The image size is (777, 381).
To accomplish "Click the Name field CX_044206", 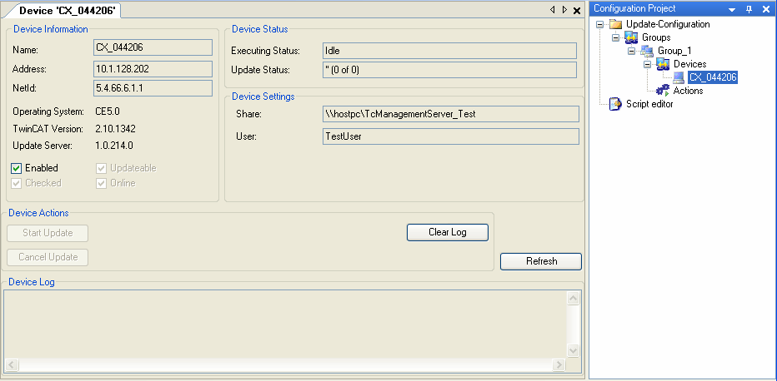I will pos(153,48).
